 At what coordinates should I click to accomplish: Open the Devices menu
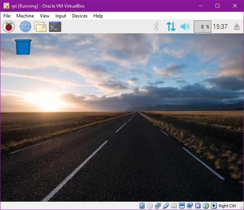(x=80, y=16)
